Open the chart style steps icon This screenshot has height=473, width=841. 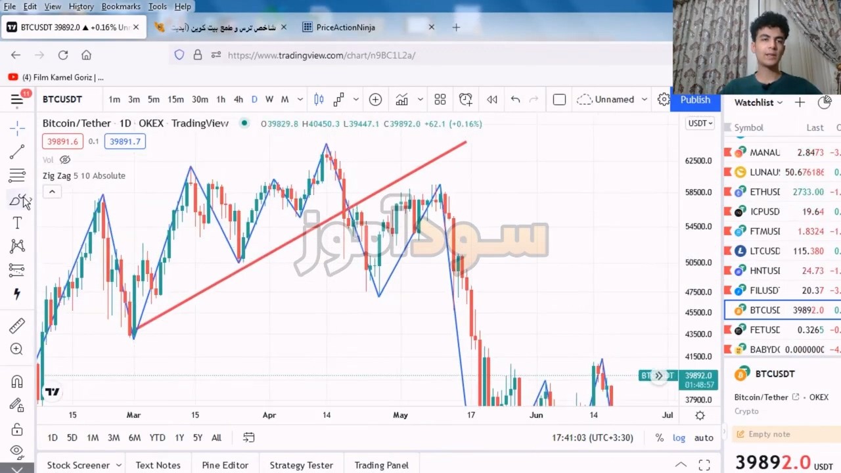point(338,100)
